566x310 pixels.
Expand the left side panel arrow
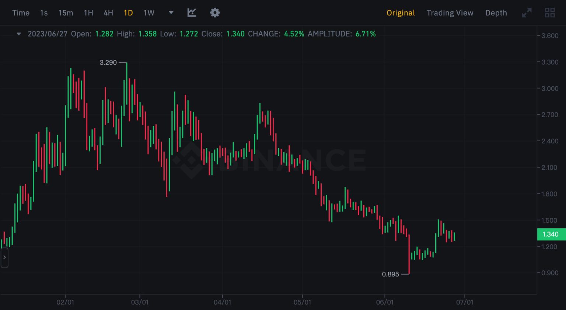pos(4,257)
